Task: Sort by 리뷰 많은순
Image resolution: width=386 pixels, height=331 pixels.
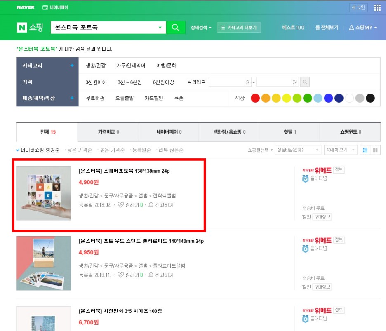Action: [171, 150]
